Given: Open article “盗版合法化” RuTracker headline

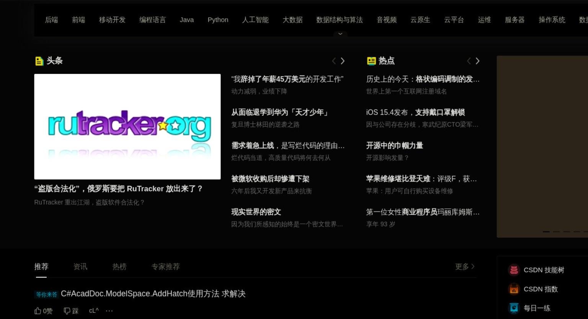Looking at the screenshot, I should coord(118,189).
